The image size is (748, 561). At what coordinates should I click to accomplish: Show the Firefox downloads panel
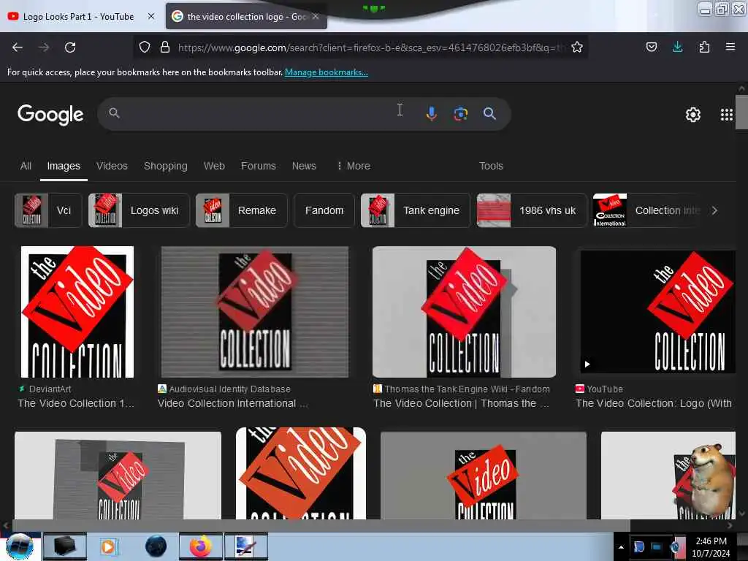pos(677,47)
